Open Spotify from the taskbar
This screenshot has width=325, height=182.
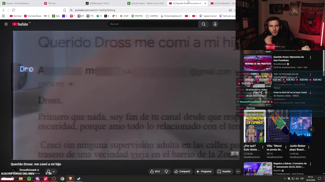point(29,179)
